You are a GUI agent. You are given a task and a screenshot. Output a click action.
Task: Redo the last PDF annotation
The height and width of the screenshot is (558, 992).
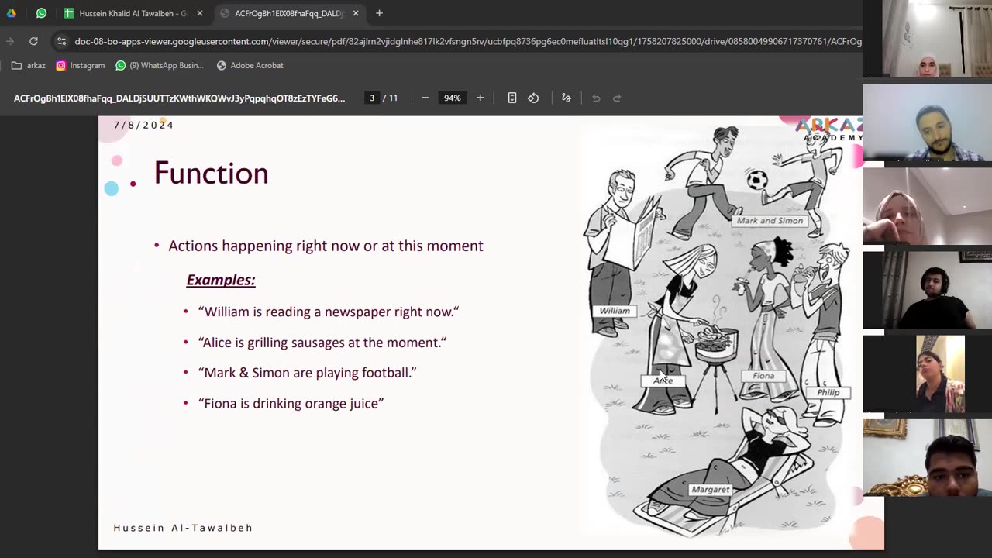pyautogui.click(x=617, y=98)
